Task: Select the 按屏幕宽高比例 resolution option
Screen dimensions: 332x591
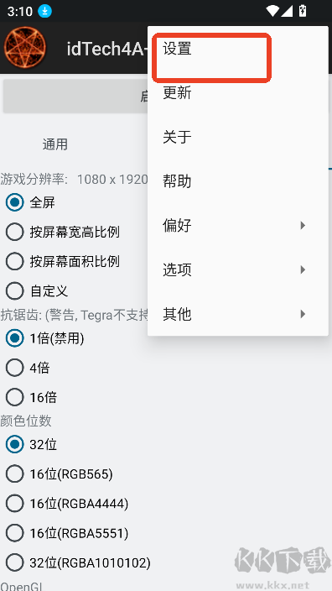Action: click(63, 232)
